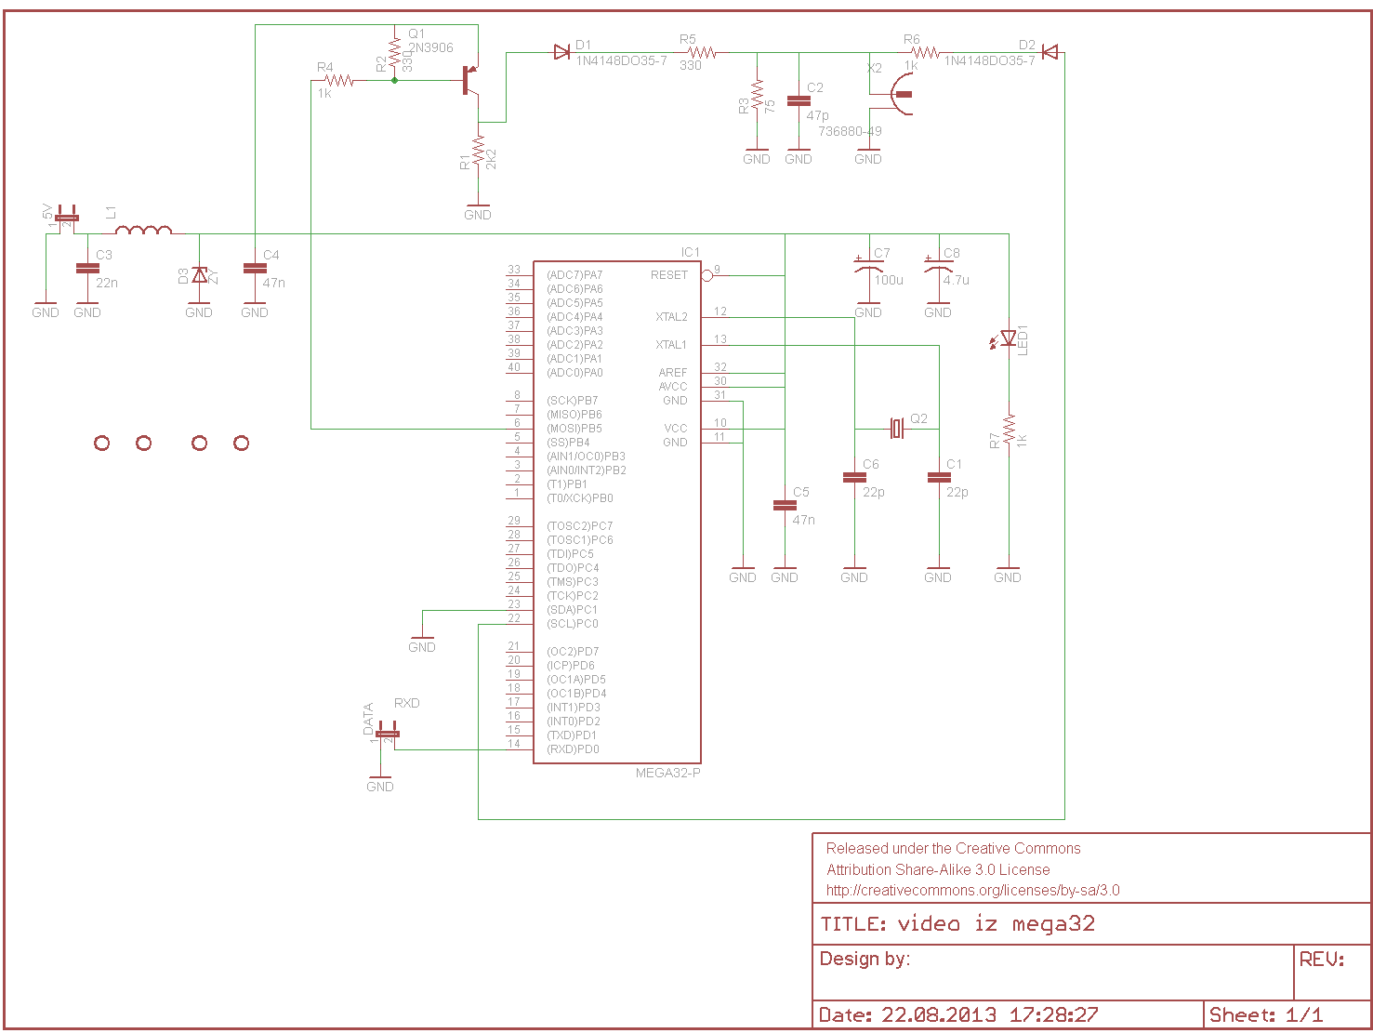Select the LED1 diode symbol
Viewport: 1373px width, 1033px height.
(x=1006, y=338)
